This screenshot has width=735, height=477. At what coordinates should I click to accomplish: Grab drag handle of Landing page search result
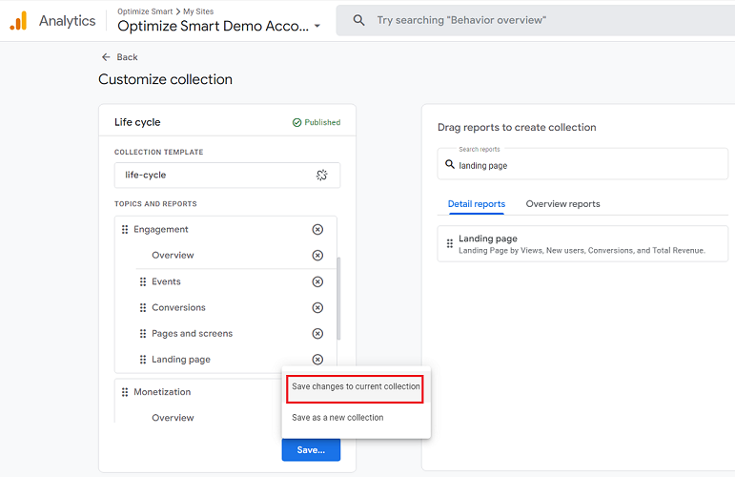click(x=450, y=243)
